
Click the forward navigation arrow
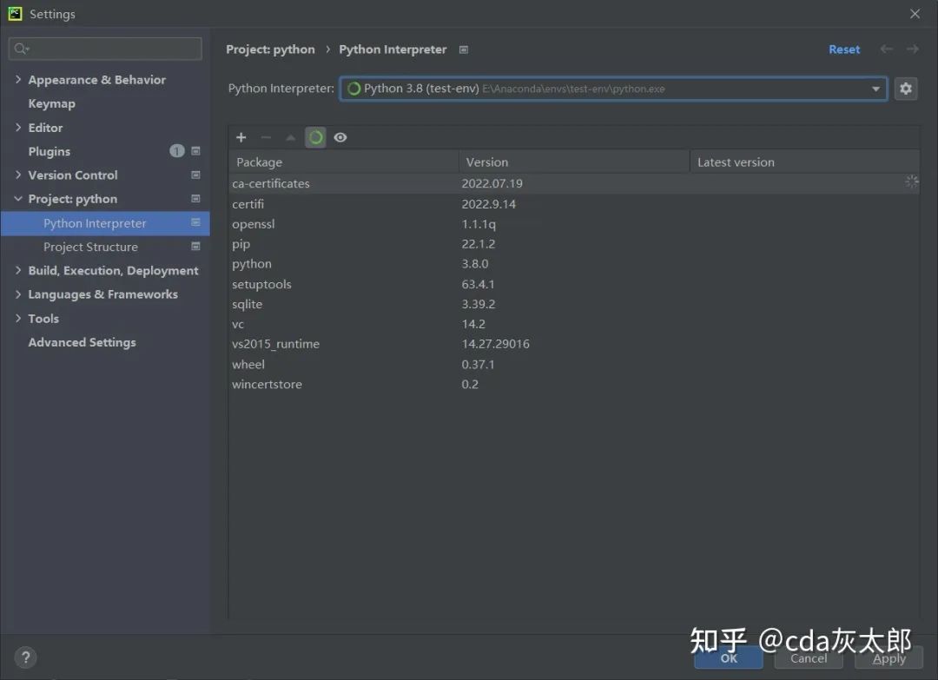click(x=912, y=49)
